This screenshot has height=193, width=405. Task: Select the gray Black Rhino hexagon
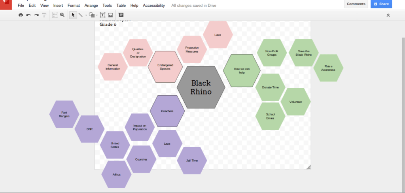[x=201, y=87]
